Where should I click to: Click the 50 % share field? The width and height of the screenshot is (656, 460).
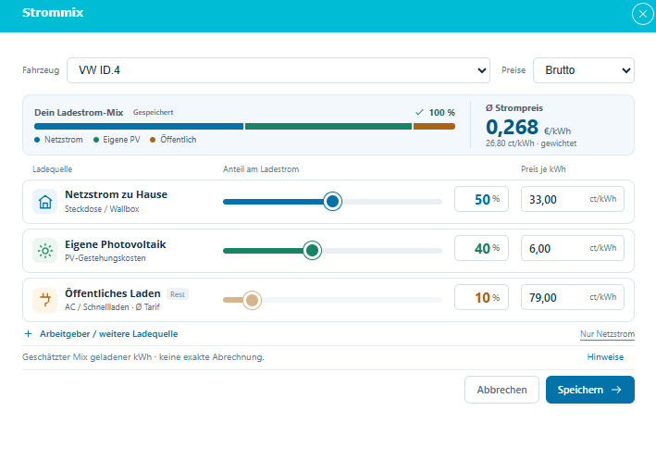(x=481, y=199)
